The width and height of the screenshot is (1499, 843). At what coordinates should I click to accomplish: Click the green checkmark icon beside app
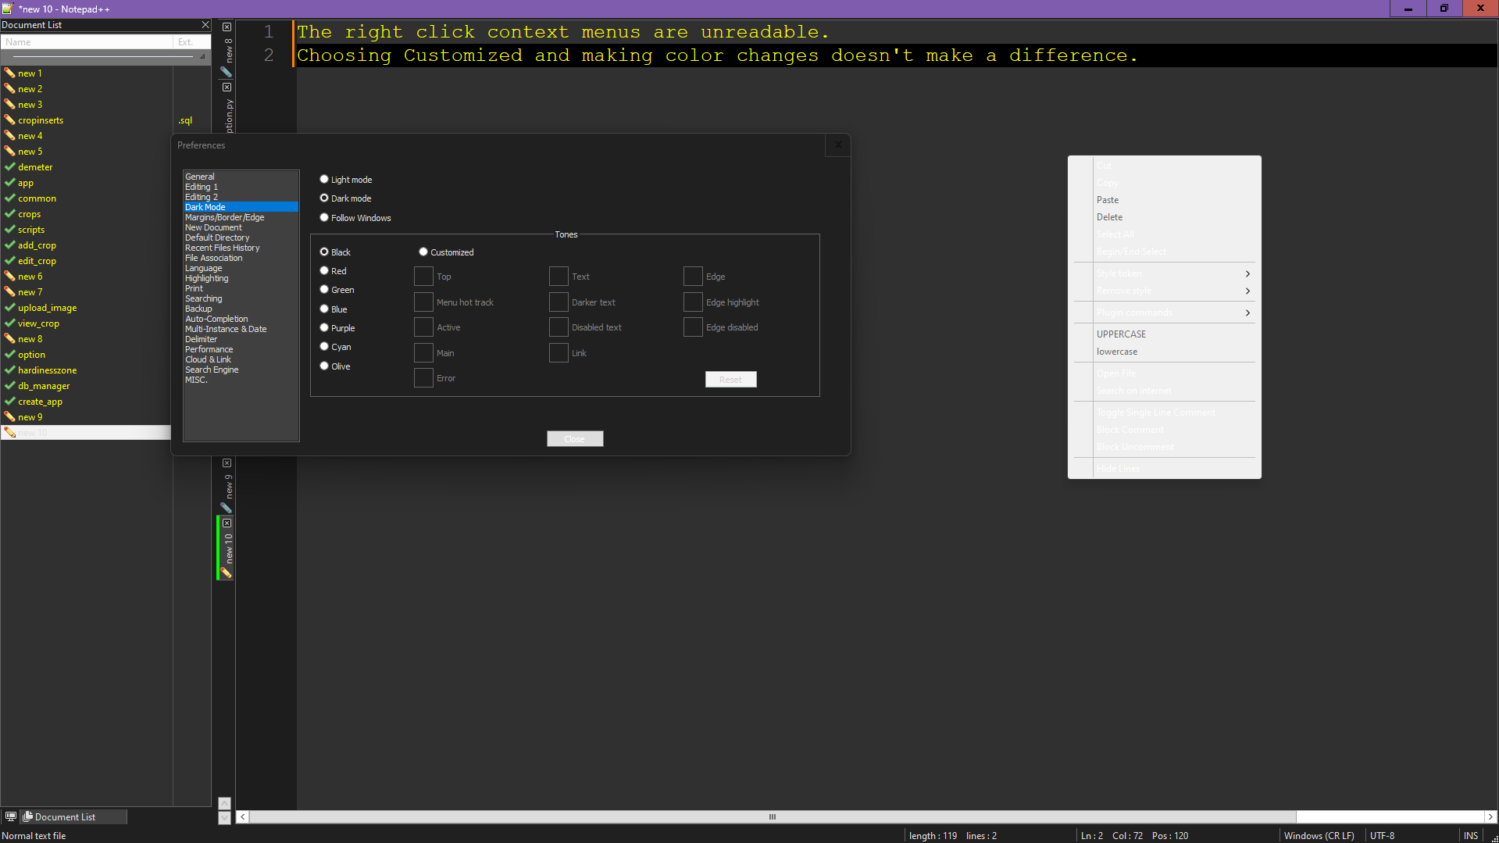tap(9, 182)
